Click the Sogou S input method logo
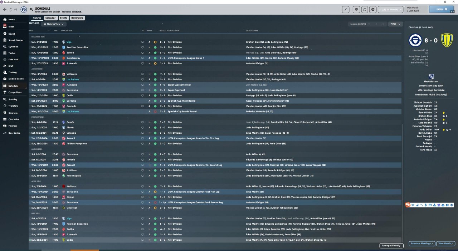This screenshot has height=251, width=458. tap(408, 205)
